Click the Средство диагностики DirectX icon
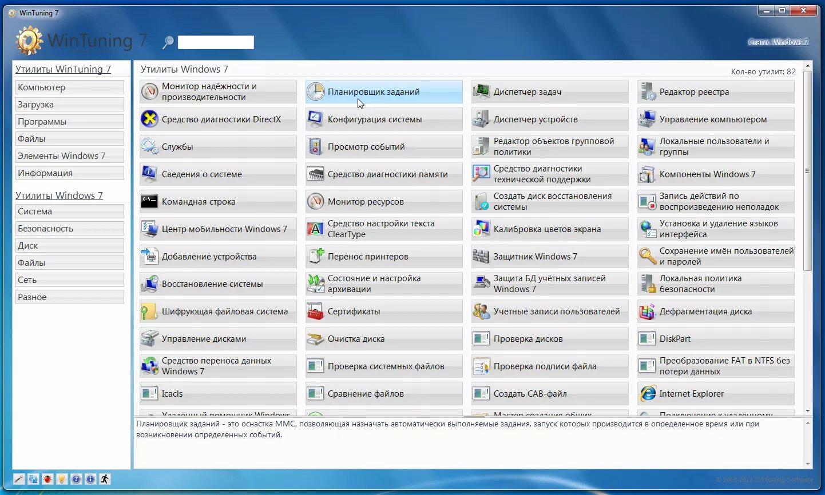This screenshot has height=495, width=825. coord(149,119)
